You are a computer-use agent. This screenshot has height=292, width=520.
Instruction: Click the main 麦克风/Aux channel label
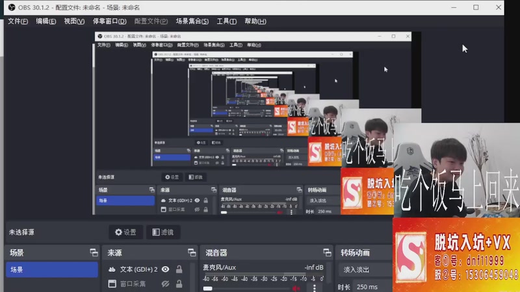[x=219, y=267]
